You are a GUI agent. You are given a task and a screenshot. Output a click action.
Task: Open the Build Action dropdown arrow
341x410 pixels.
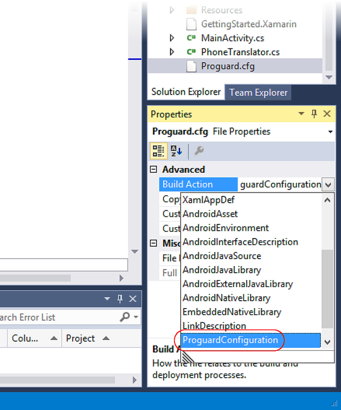coord(328,185)
